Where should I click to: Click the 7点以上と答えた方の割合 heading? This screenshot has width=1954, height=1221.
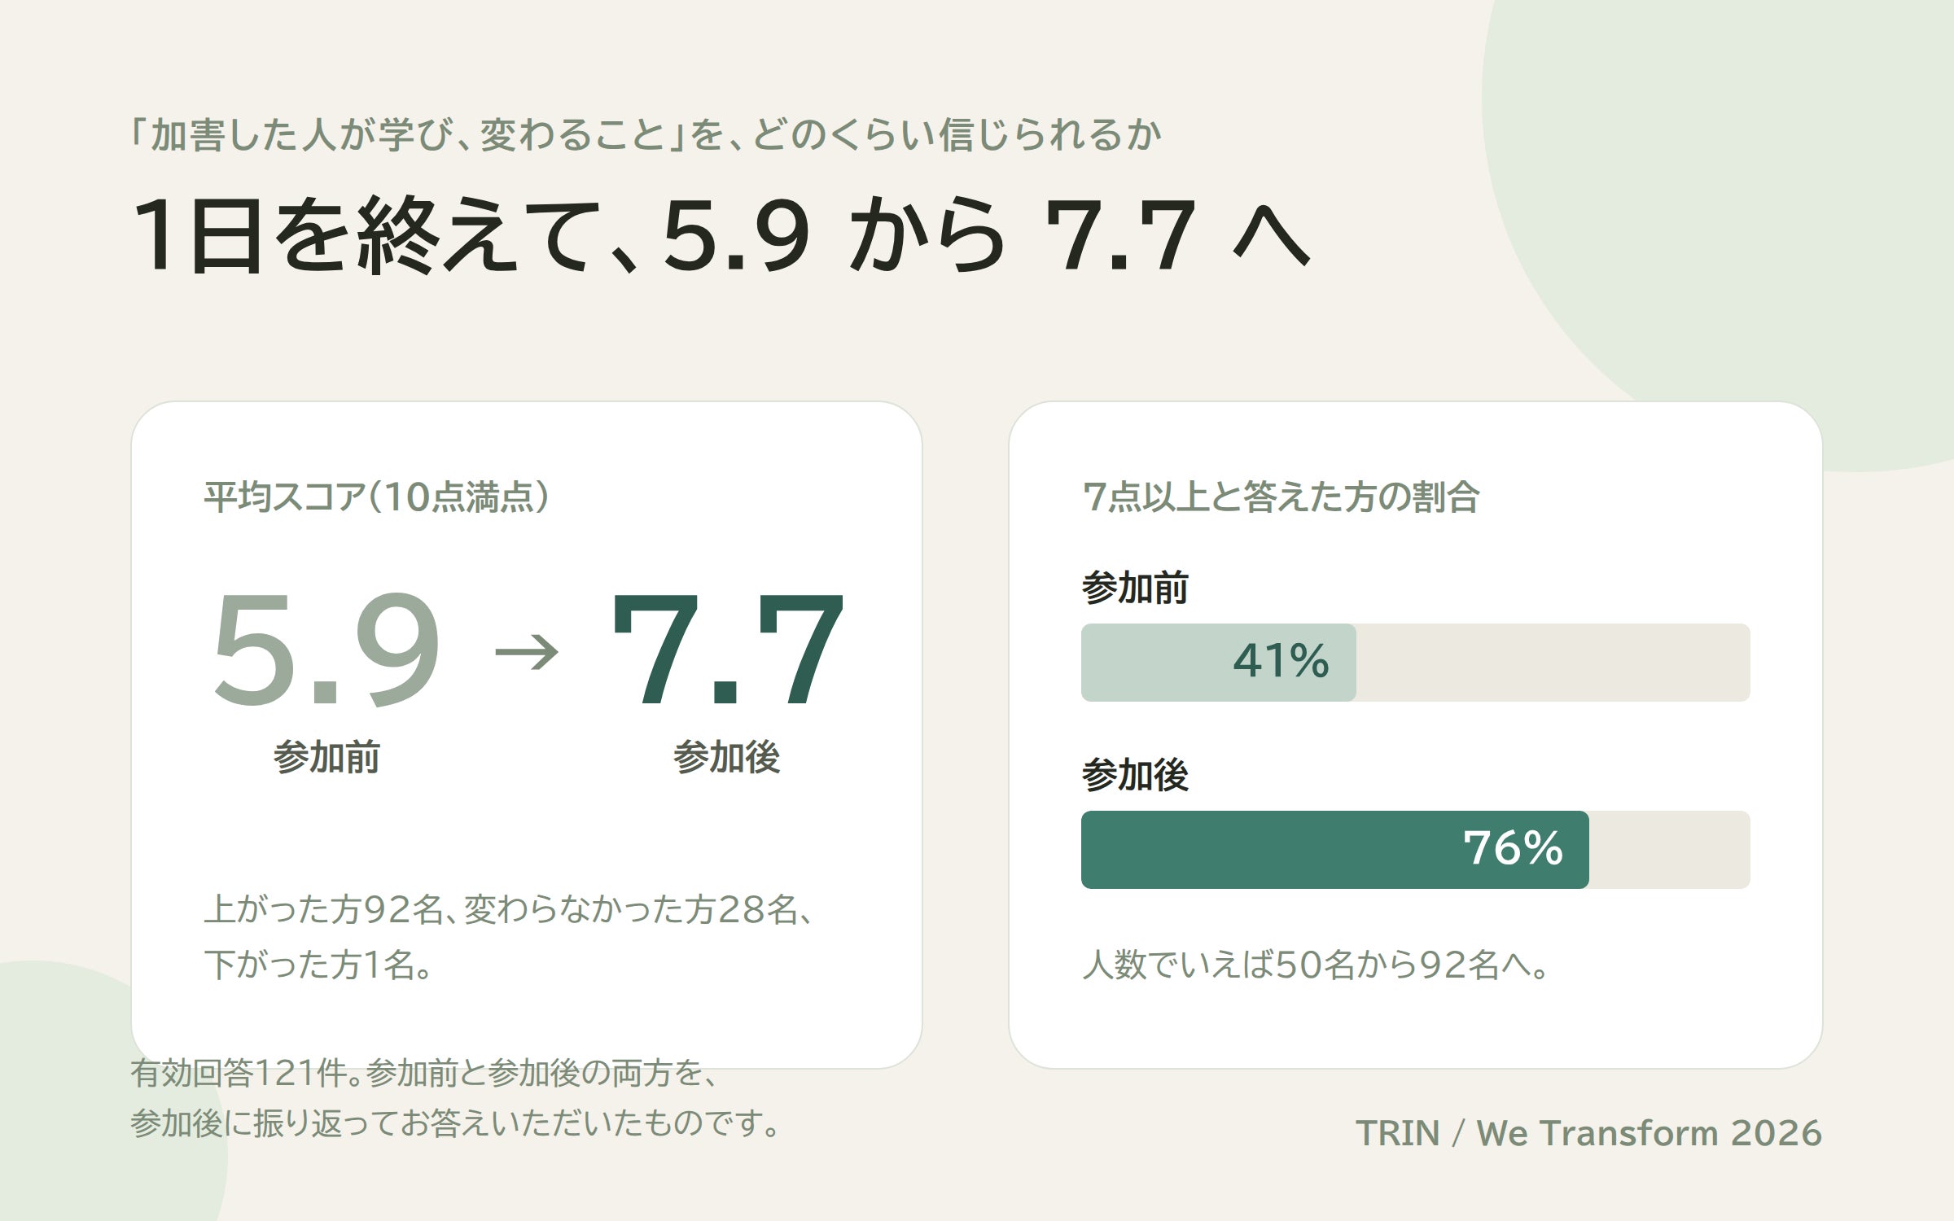[x=1281, y=497]
